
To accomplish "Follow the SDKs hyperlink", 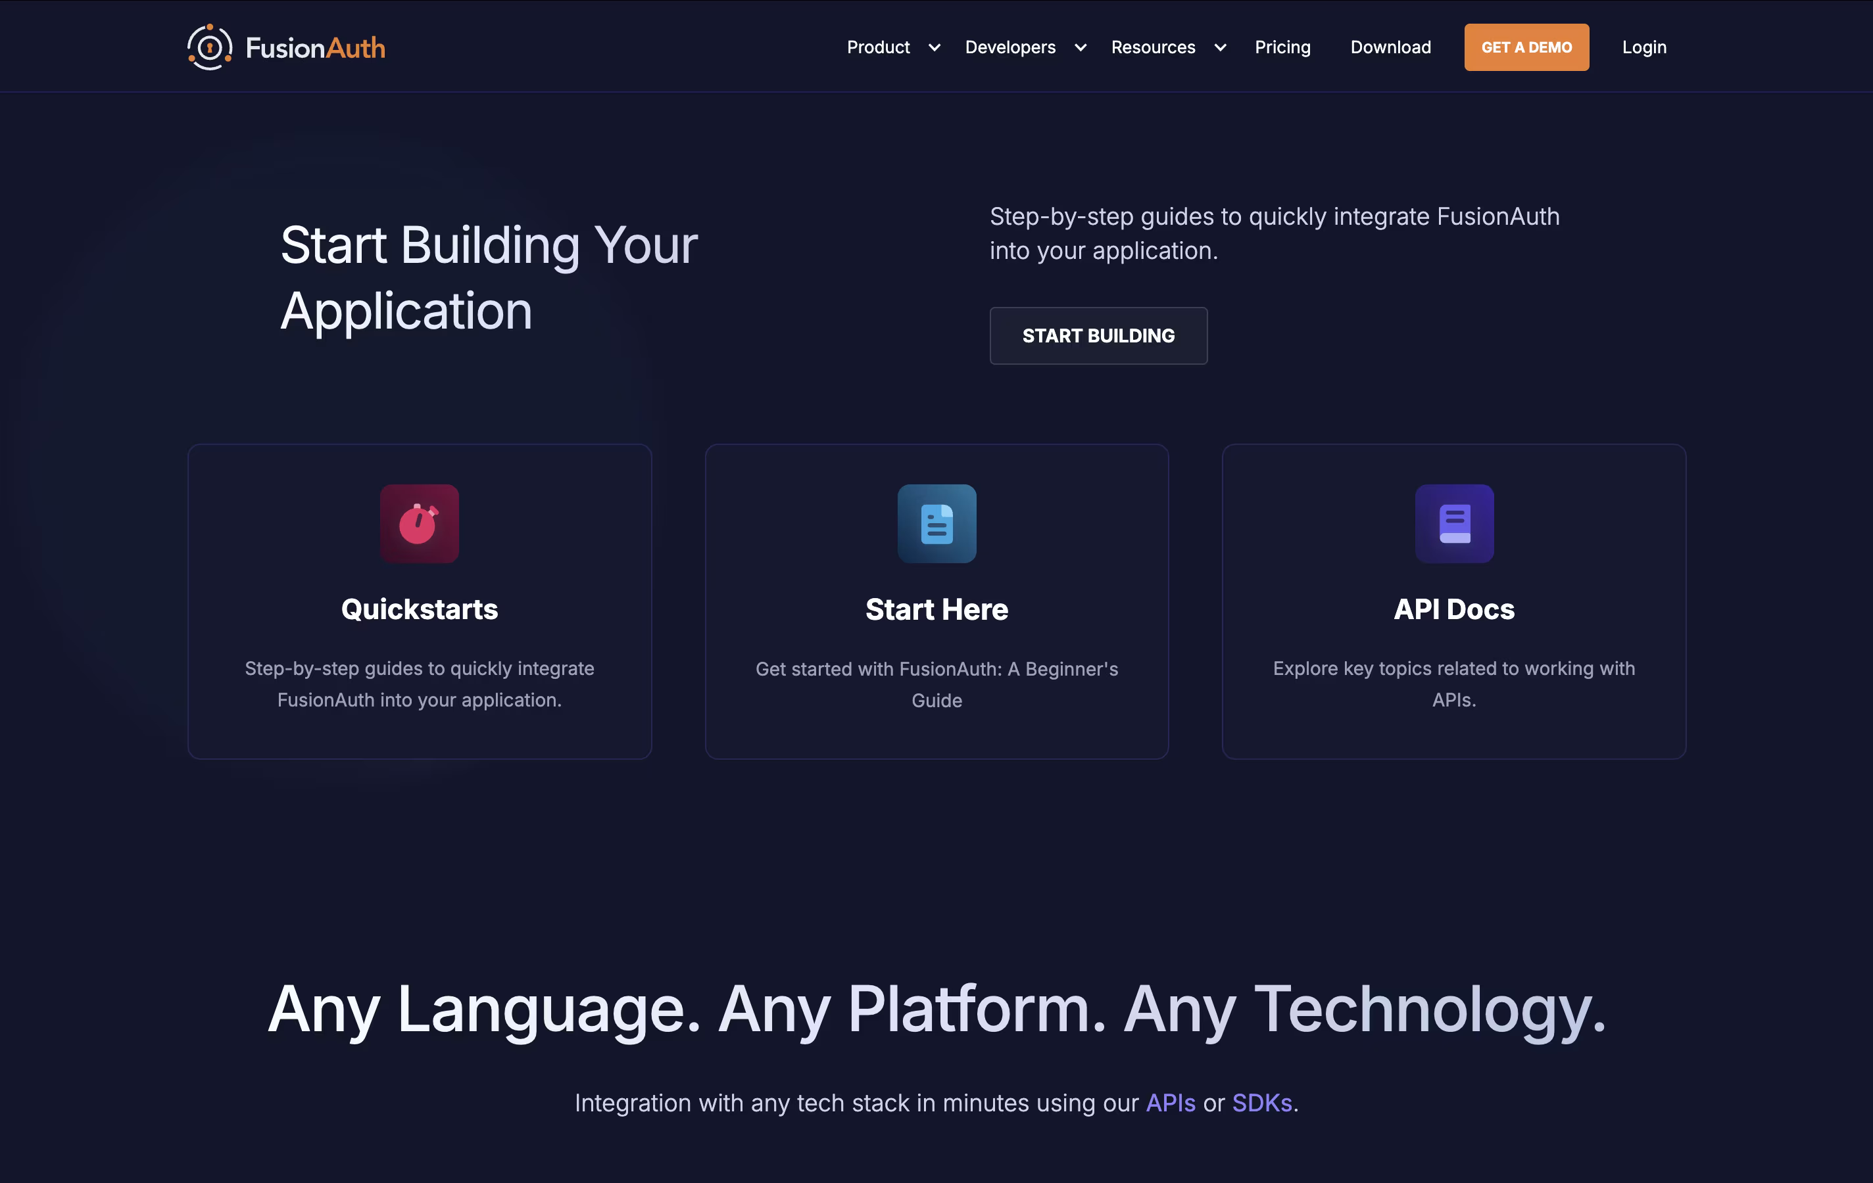I will 1261,1103.
